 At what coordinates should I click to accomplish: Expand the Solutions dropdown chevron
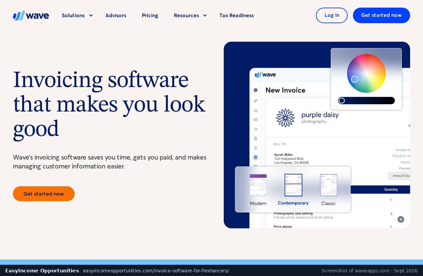(91, 15)
